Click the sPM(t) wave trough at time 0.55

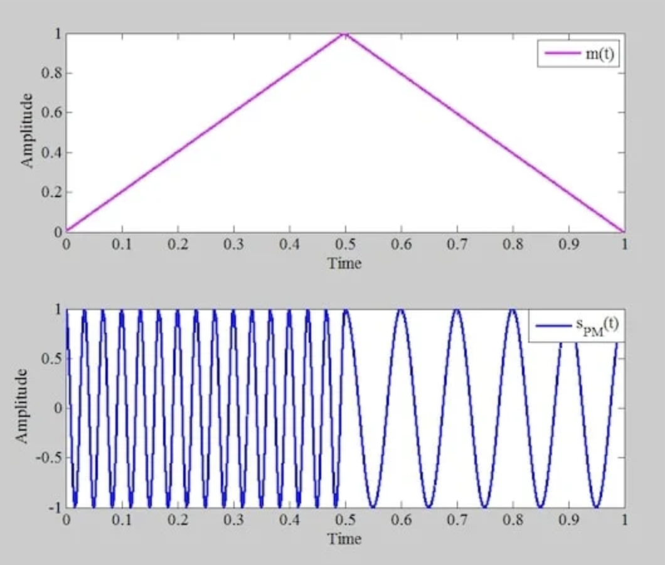(x=373, y=506)
